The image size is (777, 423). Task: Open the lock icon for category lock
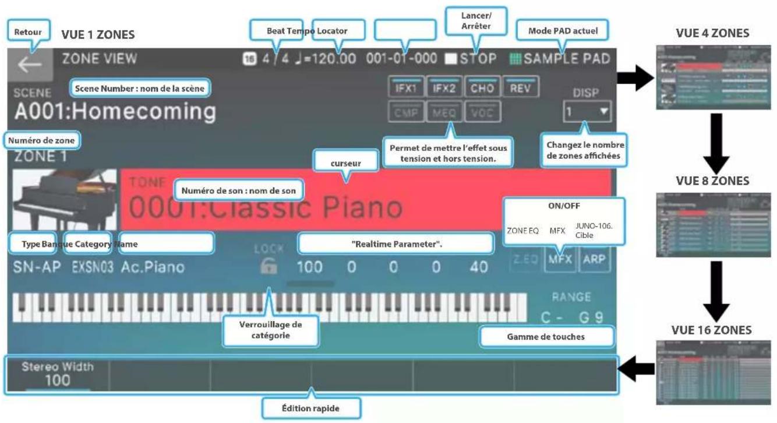tap(269, 268)
